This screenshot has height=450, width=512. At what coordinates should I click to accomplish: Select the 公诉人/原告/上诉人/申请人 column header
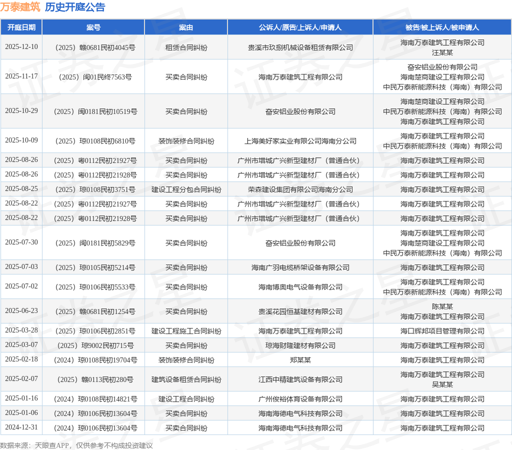pyautogui.click(x=300, y=27)
